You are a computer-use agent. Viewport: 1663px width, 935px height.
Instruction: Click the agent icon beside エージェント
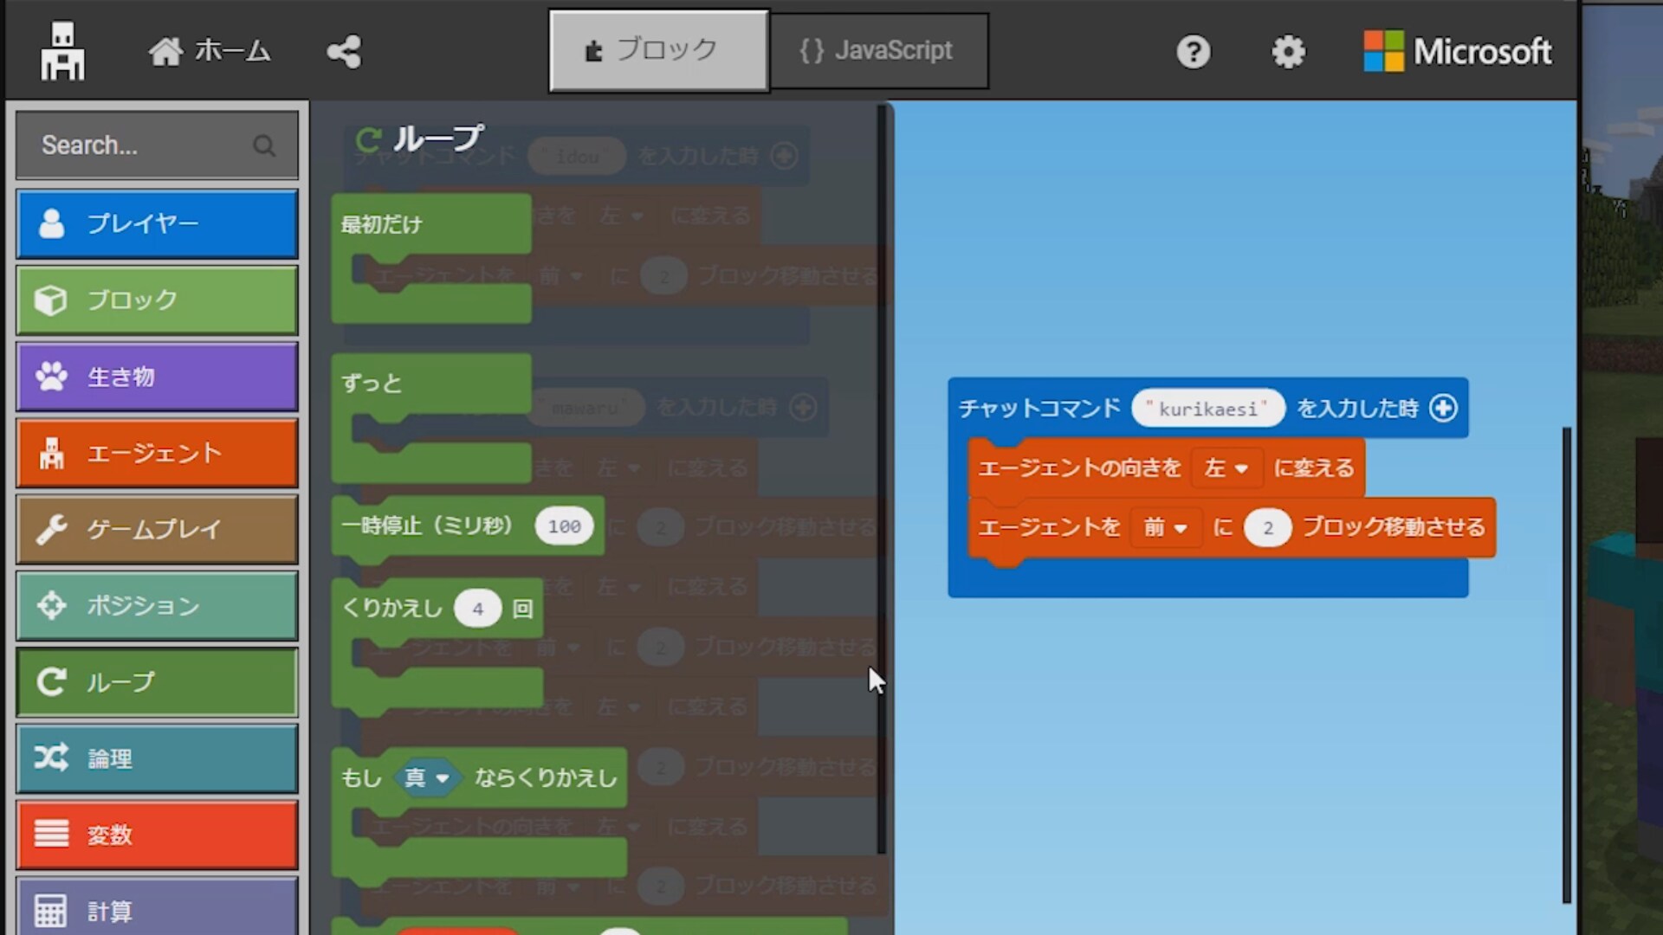(x=52, y=453)
